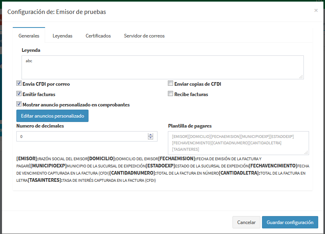Decrease decimals with the down arrow
The height and width of the screenshot is (234, 325).
[150, 138]
